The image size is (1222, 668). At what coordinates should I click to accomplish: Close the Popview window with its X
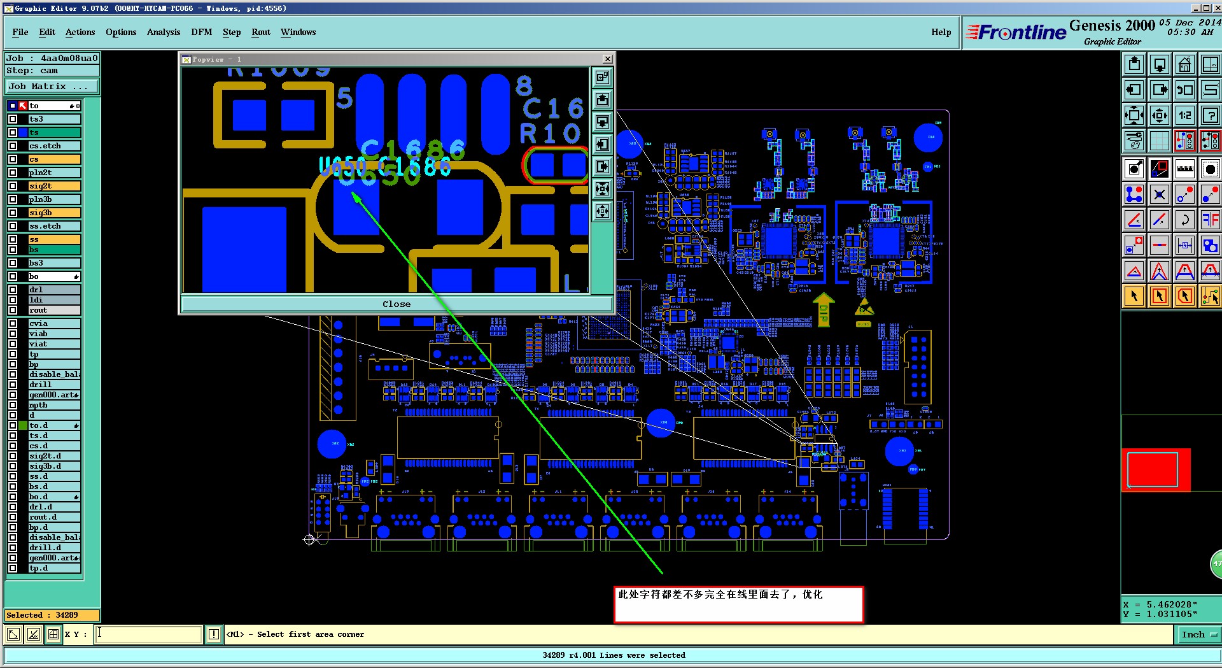pos(608,59)
